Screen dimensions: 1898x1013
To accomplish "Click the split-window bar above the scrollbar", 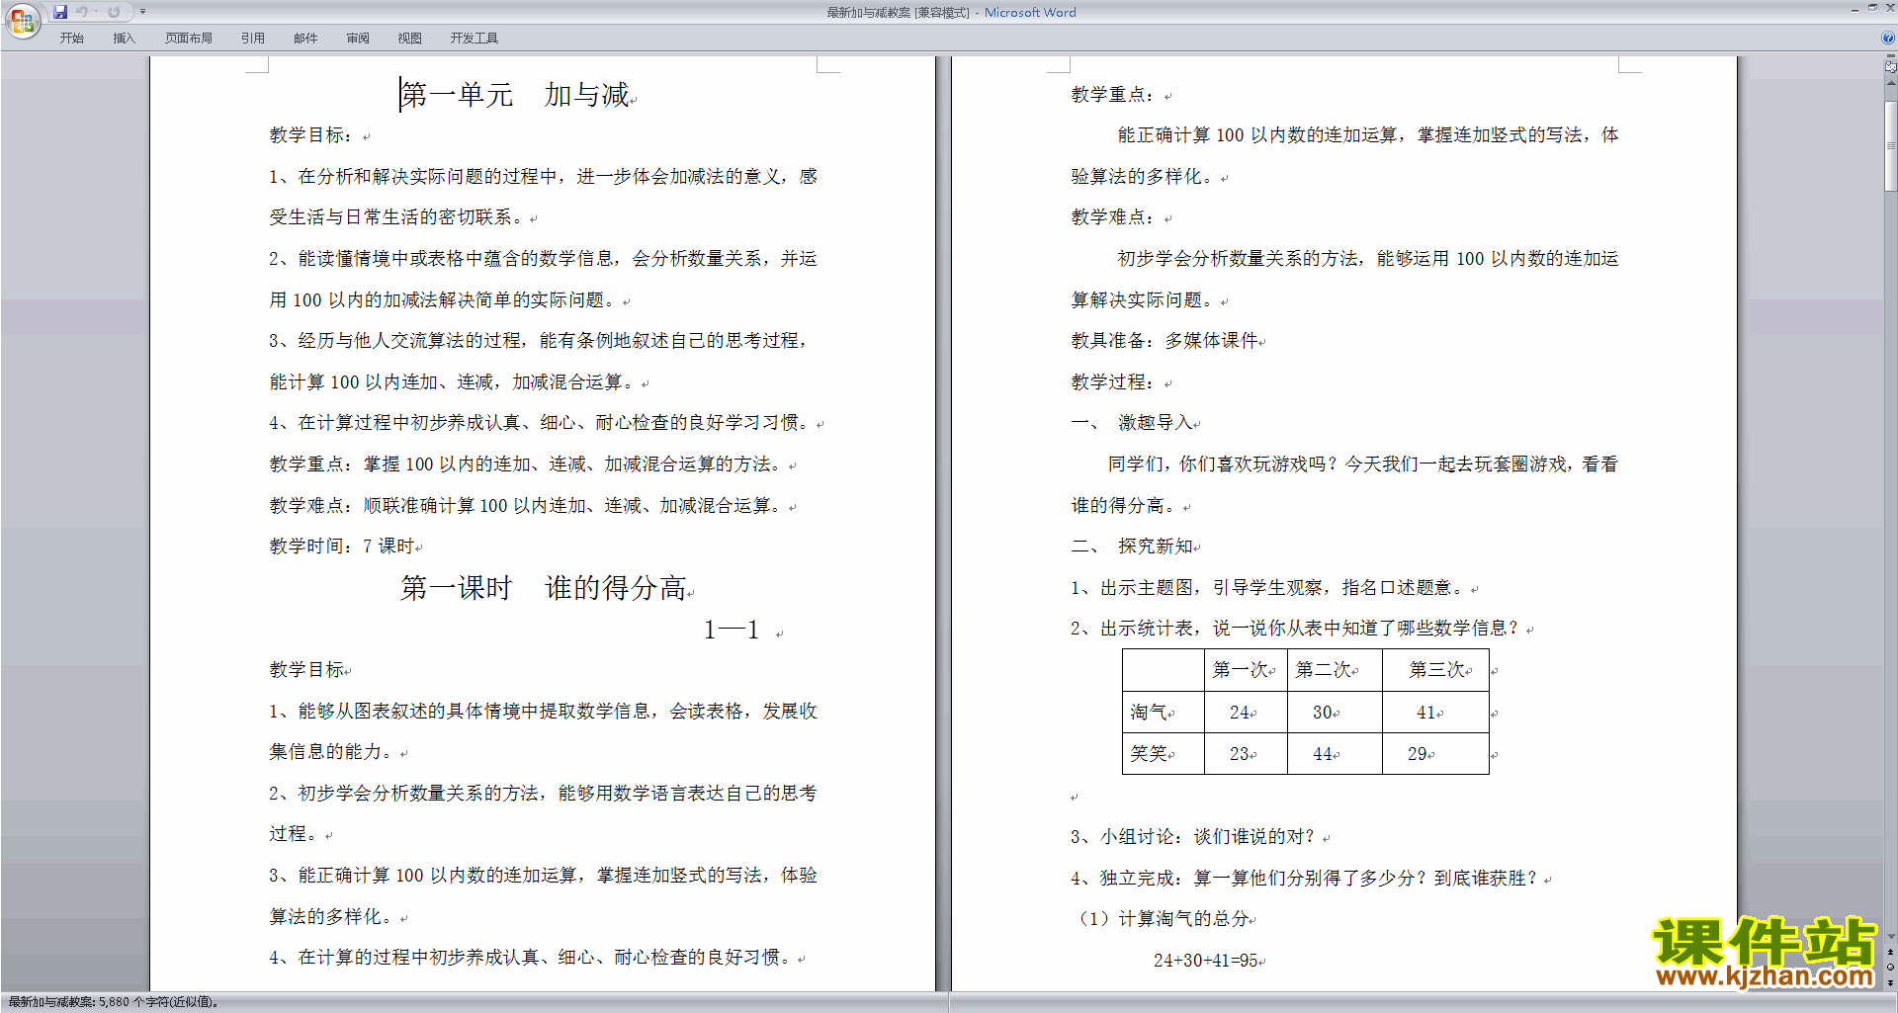I will [1890, 57].
